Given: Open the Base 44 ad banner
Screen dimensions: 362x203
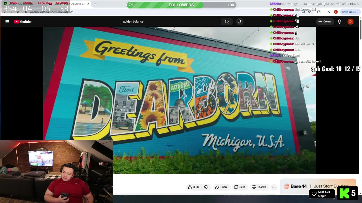Looking at the screenshot, I should [x=318, y=186].
